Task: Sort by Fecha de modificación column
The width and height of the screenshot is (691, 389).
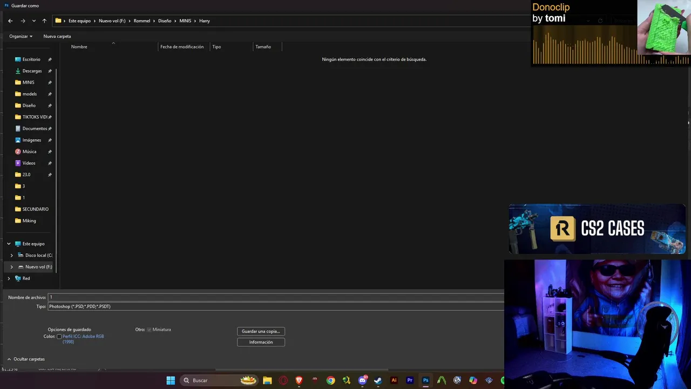Action: point(182,46)
